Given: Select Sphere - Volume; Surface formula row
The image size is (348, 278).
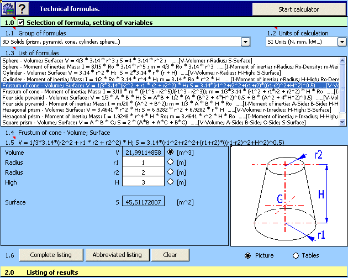Looking at the screenshot, I should tap(170, 61).
